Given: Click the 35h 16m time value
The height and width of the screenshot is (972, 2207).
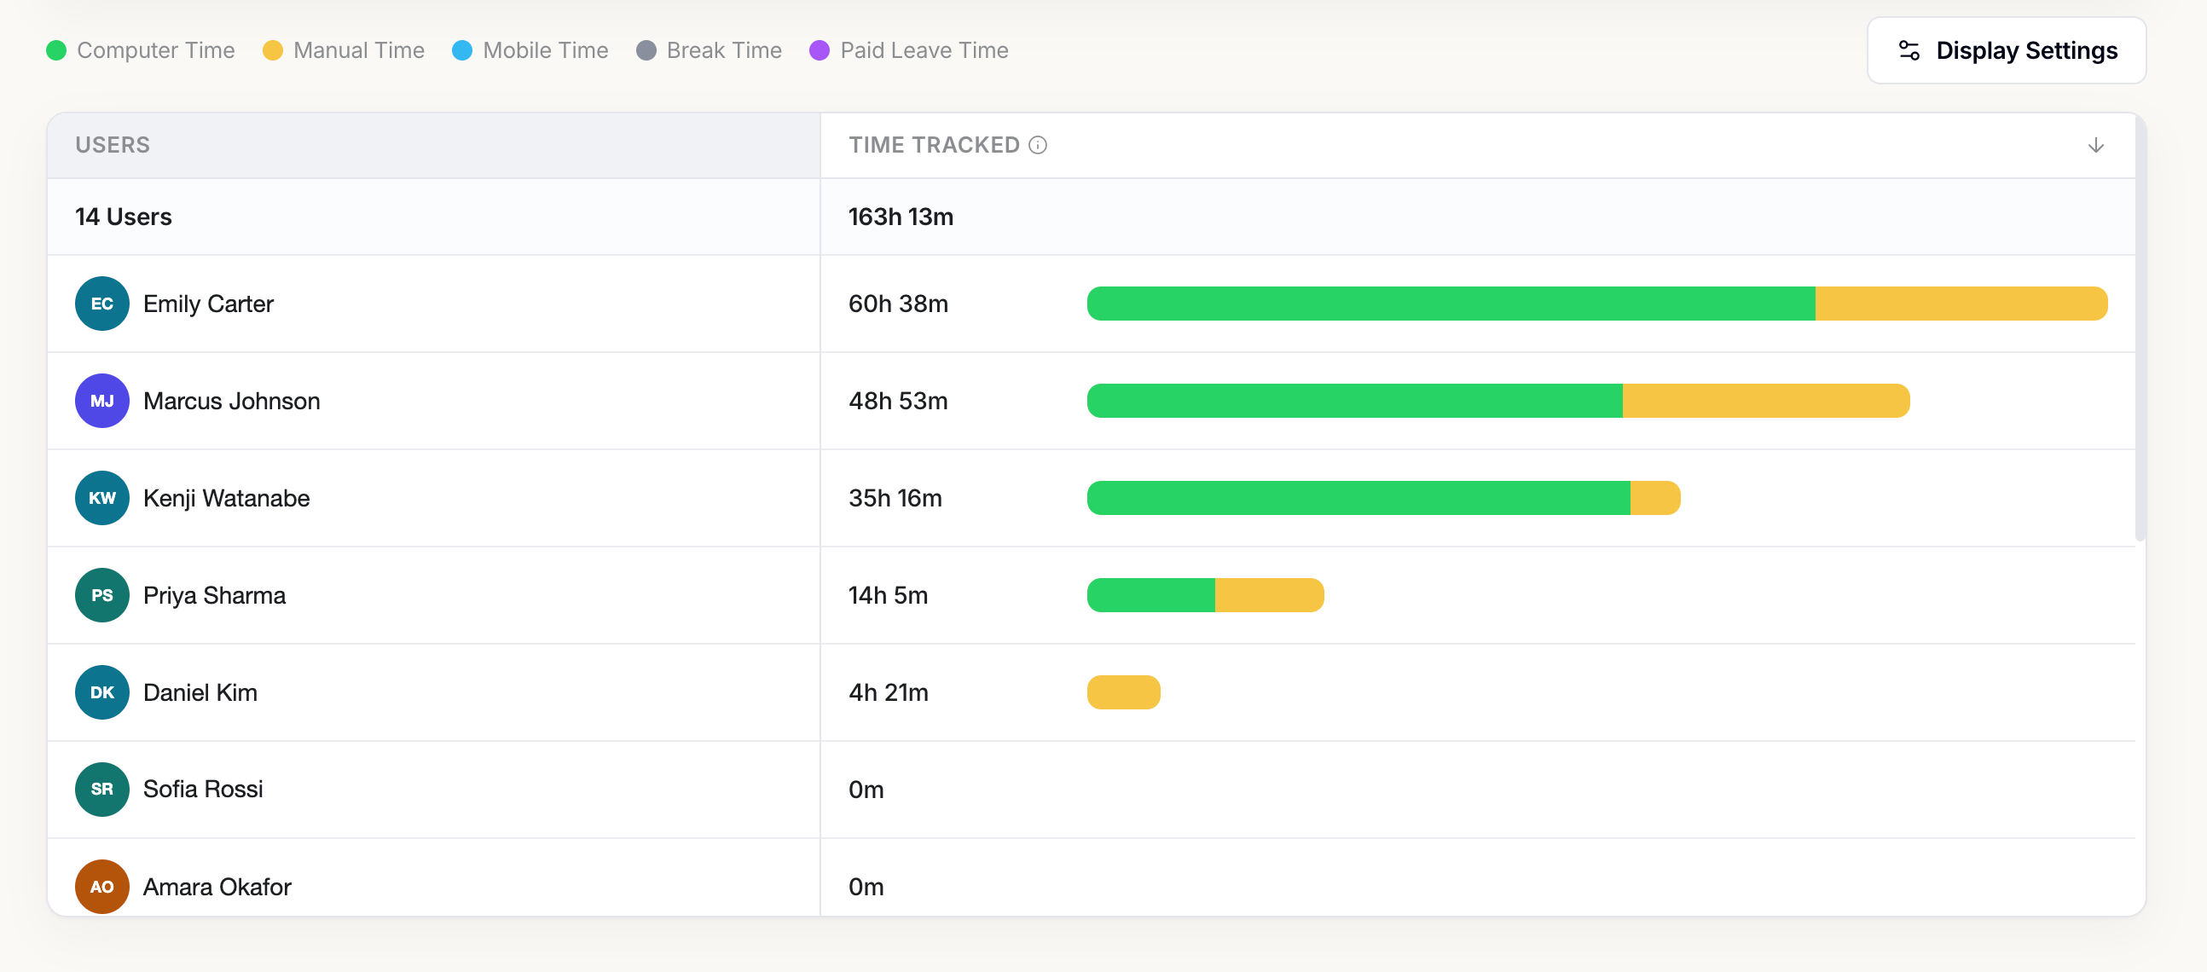Looking at the screenshot, I should click(895, 498).
